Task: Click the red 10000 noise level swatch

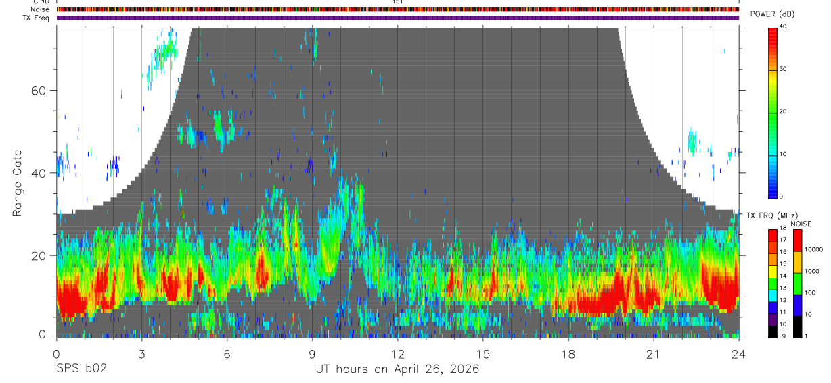Action: coord(796,240)
